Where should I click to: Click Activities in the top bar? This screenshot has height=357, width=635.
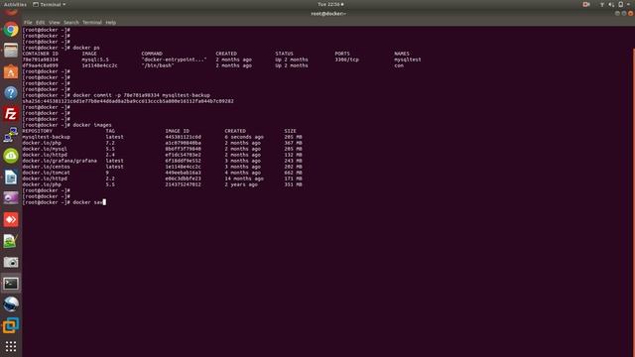[x=15, y=4]
